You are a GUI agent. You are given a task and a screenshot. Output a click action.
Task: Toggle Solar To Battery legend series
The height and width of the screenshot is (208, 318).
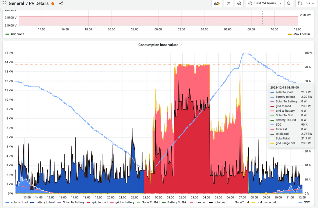(73, 202)
